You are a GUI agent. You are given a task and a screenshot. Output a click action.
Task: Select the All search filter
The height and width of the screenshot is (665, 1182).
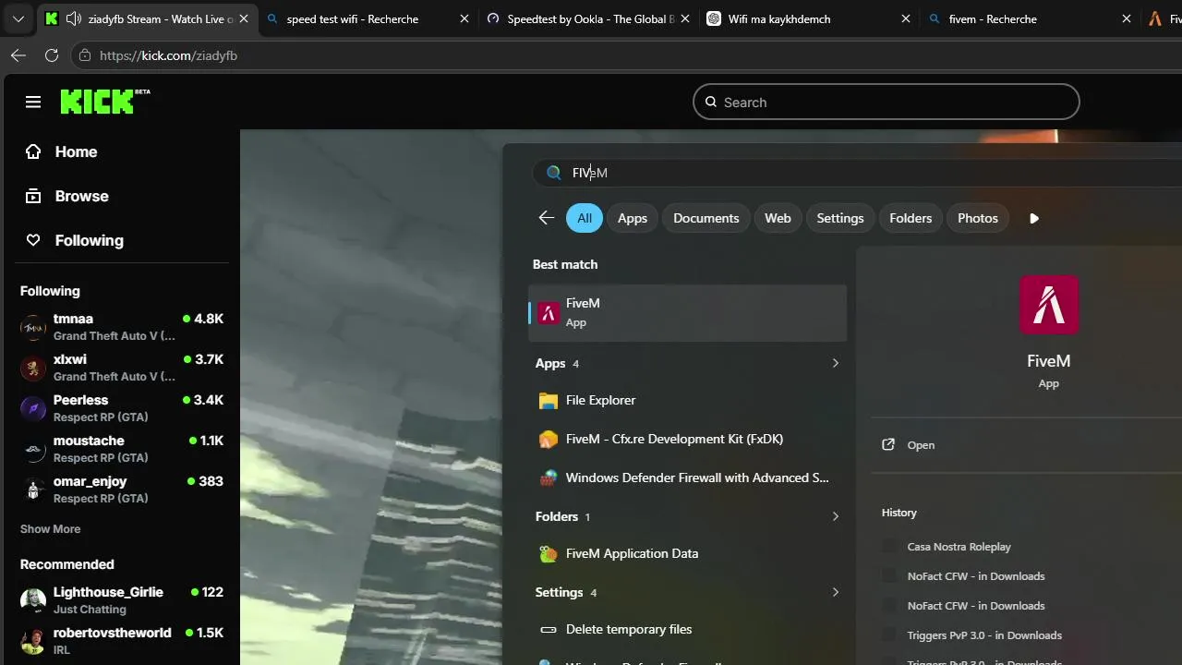click(x=585, y=218)
